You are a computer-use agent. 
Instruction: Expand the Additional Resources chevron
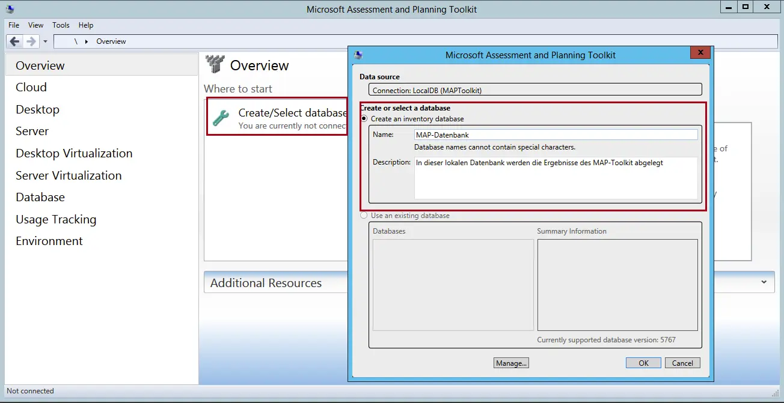(764, 282)
